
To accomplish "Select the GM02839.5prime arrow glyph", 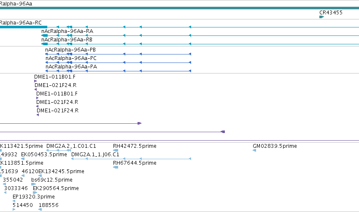I will point(254,150).
